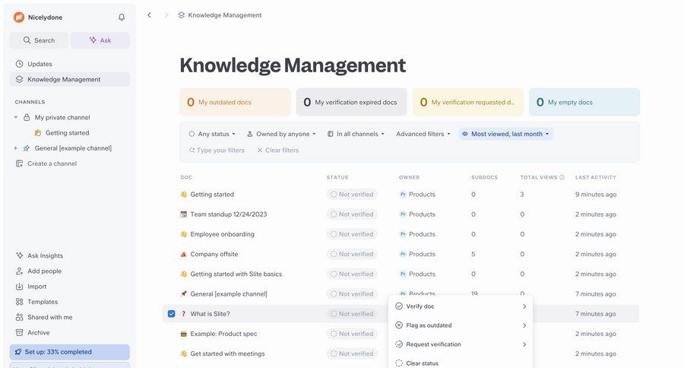Click the notification bell icon
This screenshot has height=368, width=684.
coord(122,17)
